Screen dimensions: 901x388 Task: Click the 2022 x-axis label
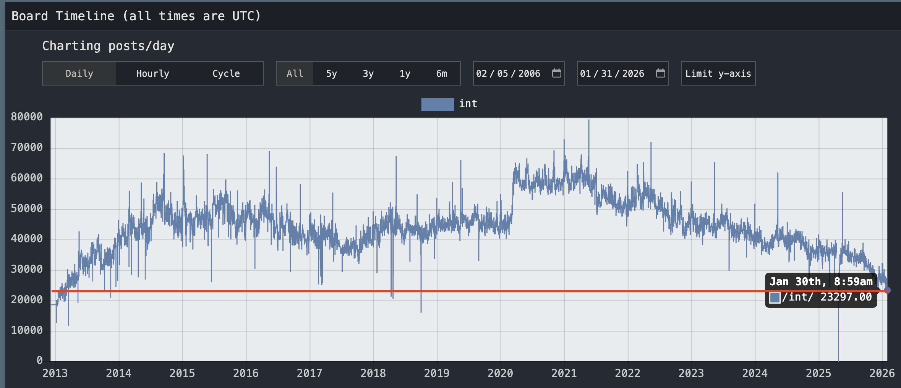627,373
